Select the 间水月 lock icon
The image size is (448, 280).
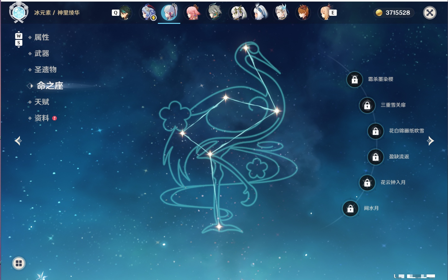click(350, 209)
